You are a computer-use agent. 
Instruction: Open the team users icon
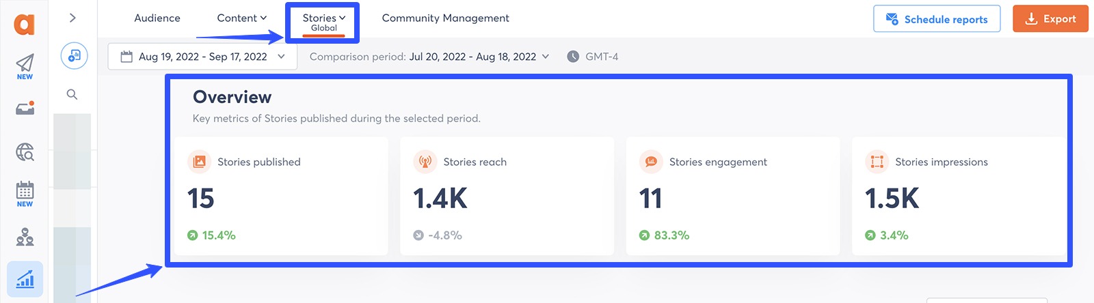25,237
